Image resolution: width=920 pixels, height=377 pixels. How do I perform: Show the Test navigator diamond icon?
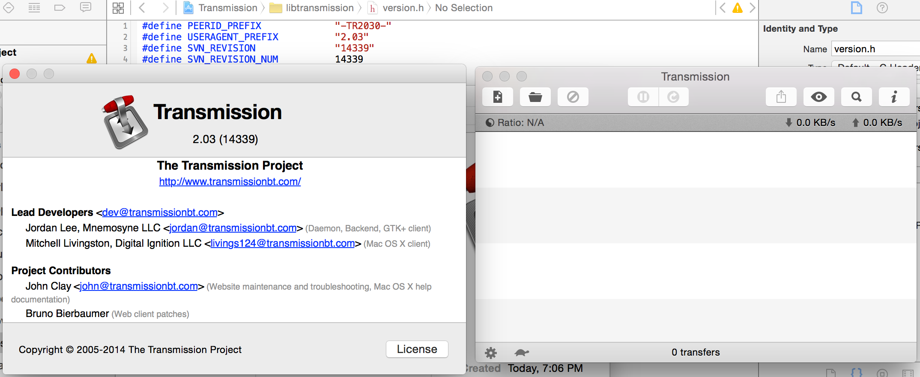point(9,7)
